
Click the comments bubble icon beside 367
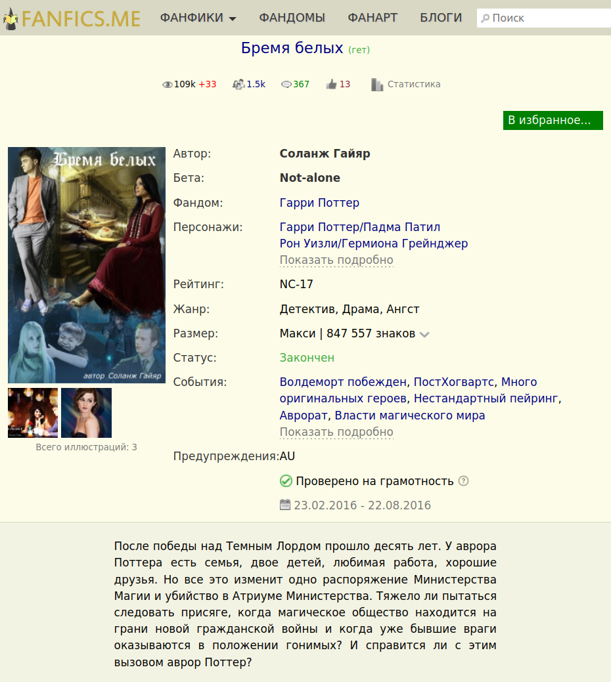(286, 85)
